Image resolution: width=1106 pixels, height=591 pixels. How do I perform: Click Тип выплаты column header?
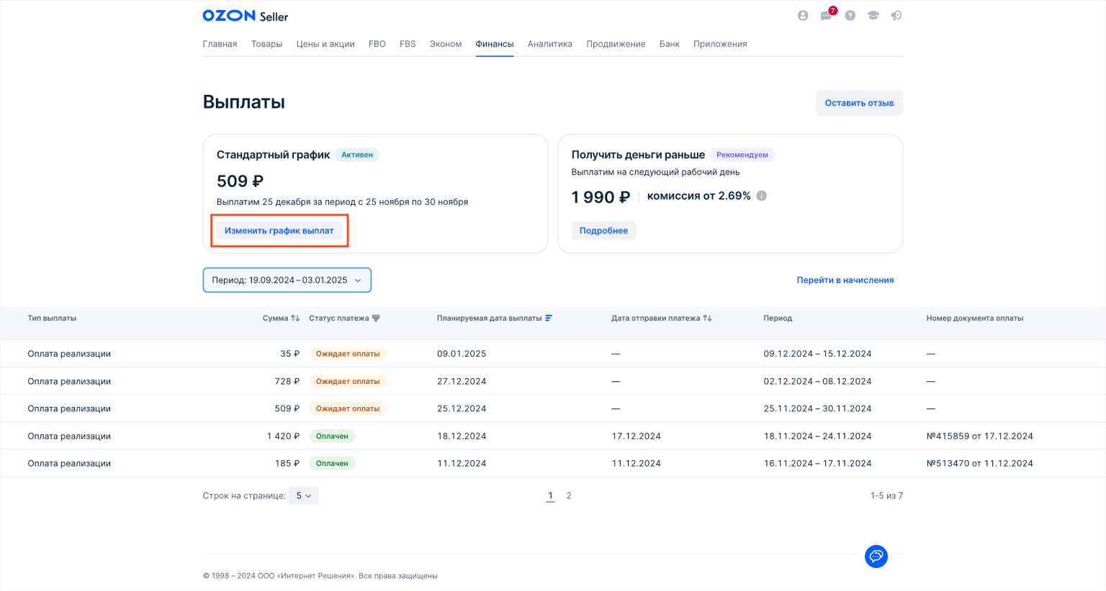(52, 318)
